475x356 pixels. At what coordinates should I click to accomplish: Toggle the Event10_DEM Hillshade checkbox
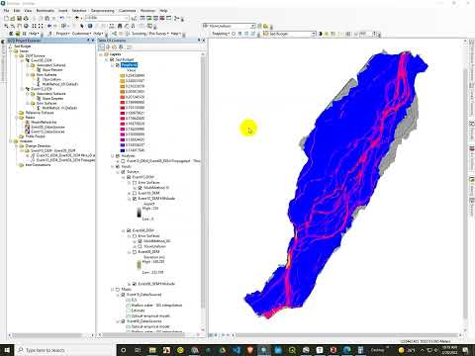[x=135, y=199]
